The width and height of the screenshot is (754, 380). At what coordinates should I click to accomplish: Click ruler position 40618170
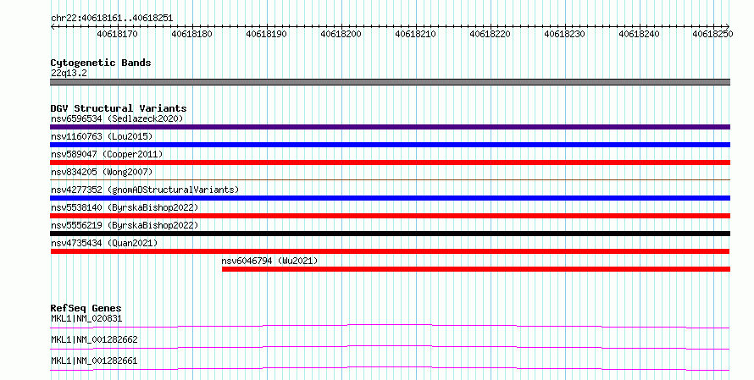coord(117,34)
